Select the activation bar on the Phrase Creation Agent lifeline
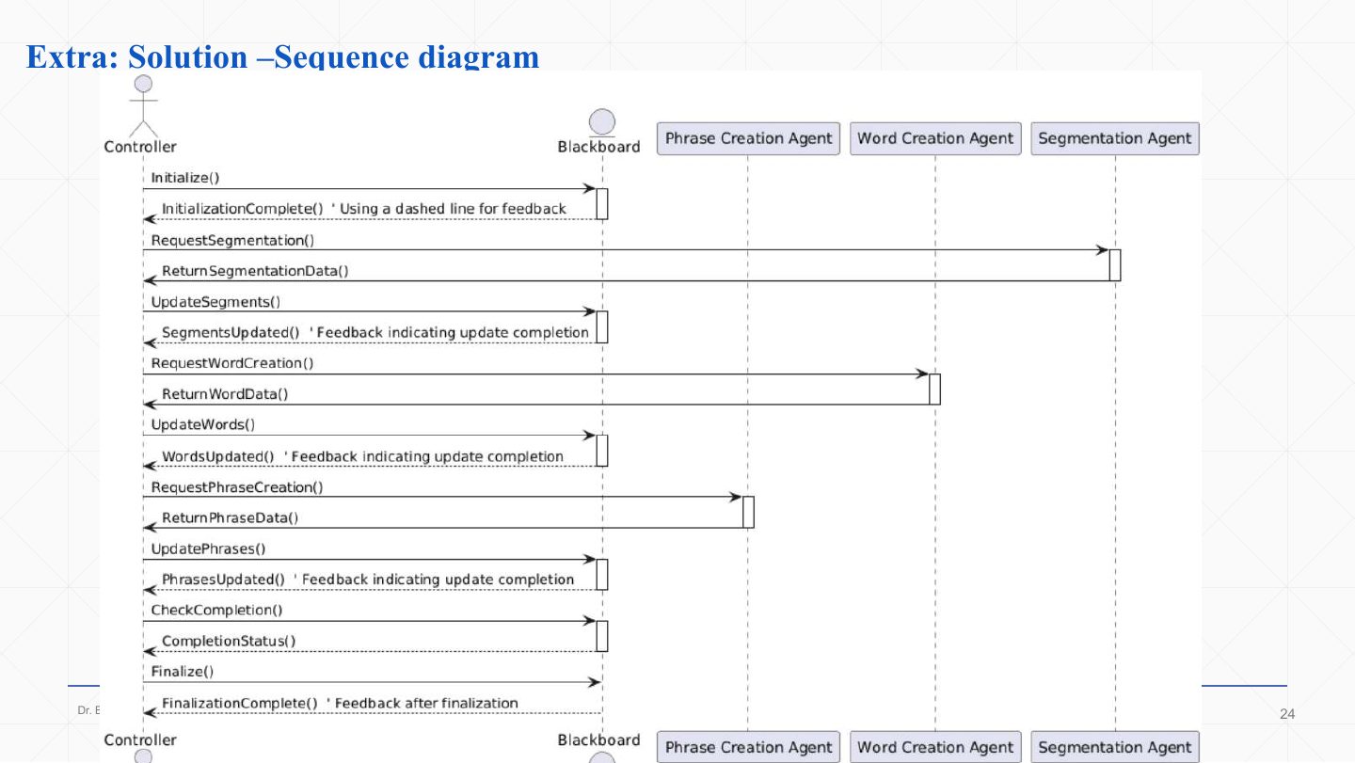The width and height of the screenshot is (1355, 763). [748, 512]
